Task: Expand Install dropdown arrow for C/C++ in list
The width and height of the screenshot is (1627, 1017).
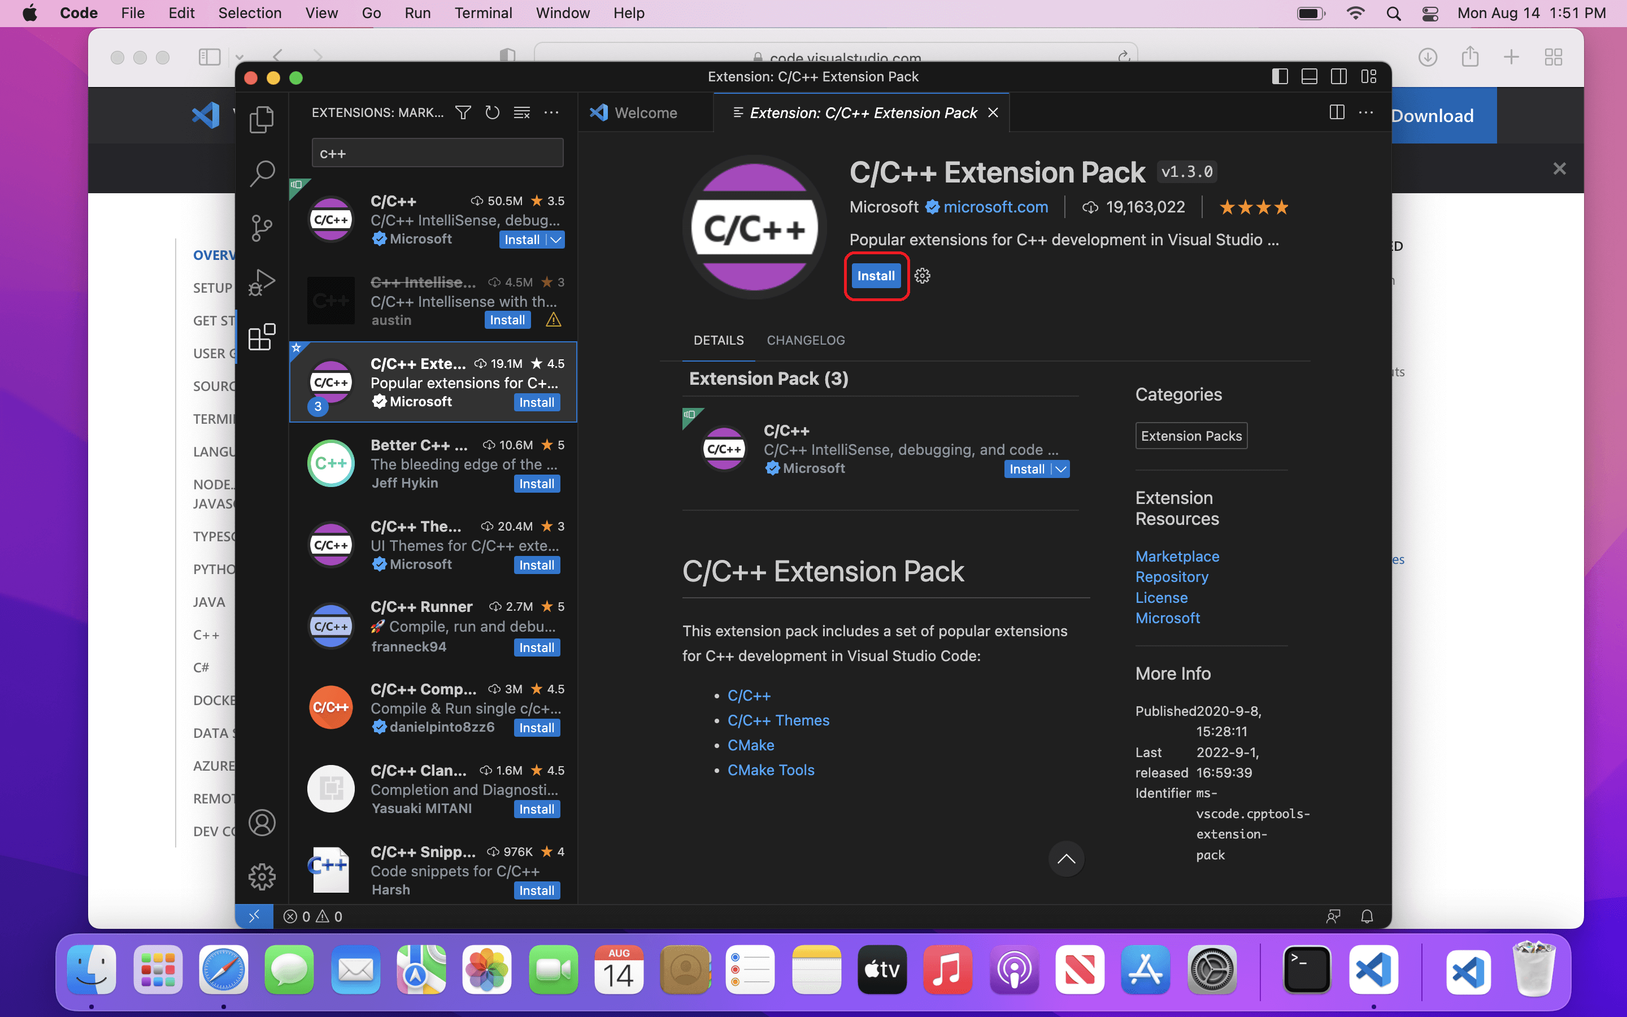Action: pyautogui.click(x=556, y=240)
